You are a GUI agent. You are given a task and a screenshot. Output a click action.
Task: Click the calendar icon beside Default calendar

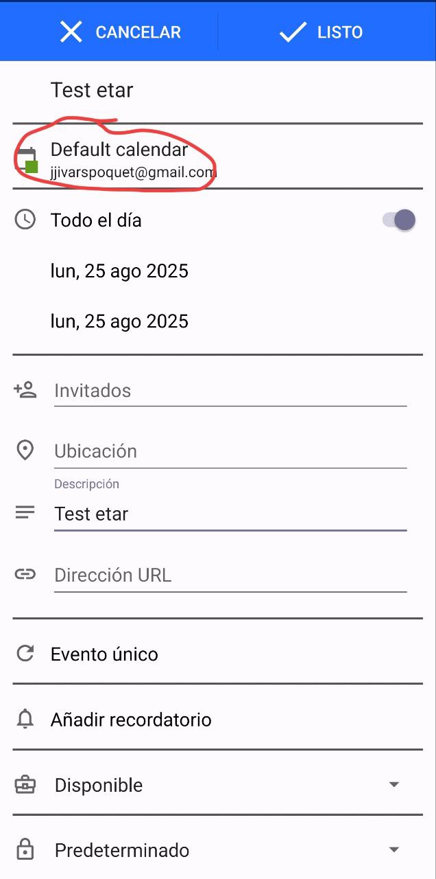click(27, 159)
